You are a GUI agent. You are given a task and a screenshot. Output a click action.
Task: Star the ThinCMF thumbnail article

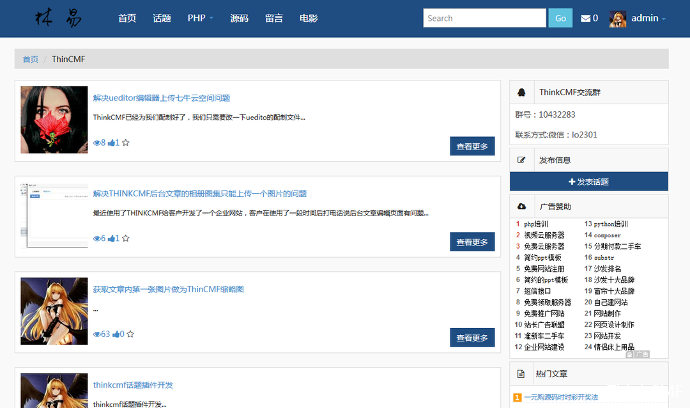130,334
